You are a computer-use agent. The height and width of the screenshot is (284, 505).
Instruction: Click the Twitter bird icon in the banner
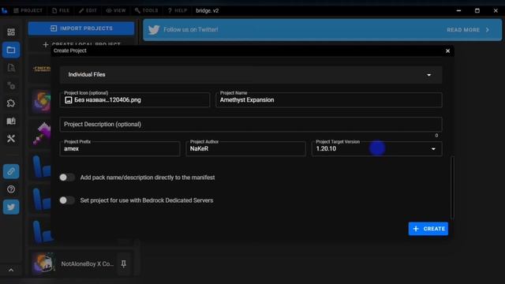[154, 30]
